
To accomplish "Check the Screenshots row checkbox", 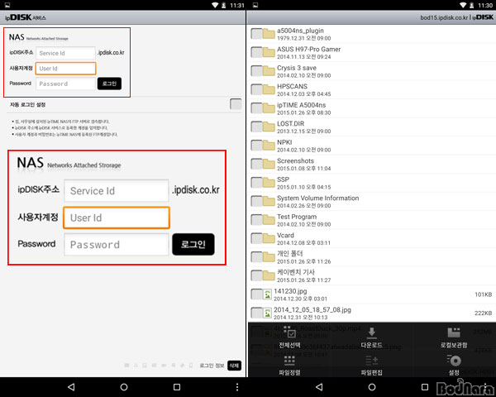I will (256, 165).
